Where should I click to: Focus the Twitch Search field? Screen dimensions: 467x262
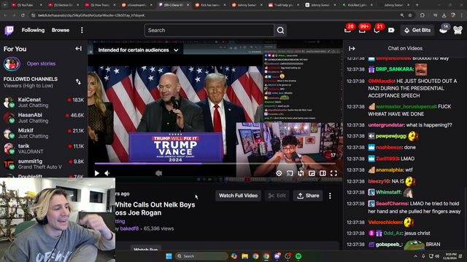pos(209,31)
